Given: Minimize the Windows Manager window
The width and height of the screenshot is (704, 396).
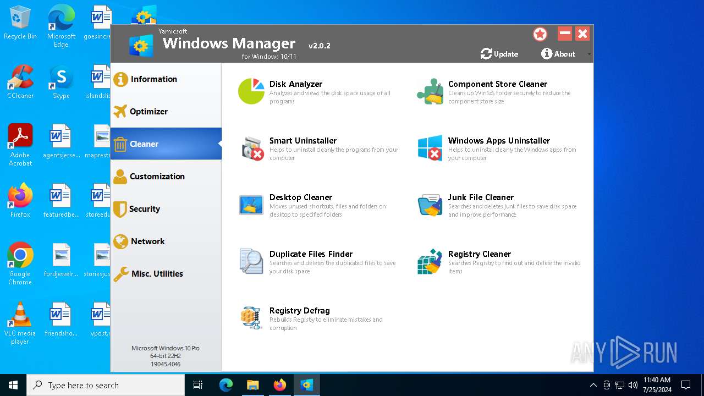Looking at the screenshot, I should [565, 34].
